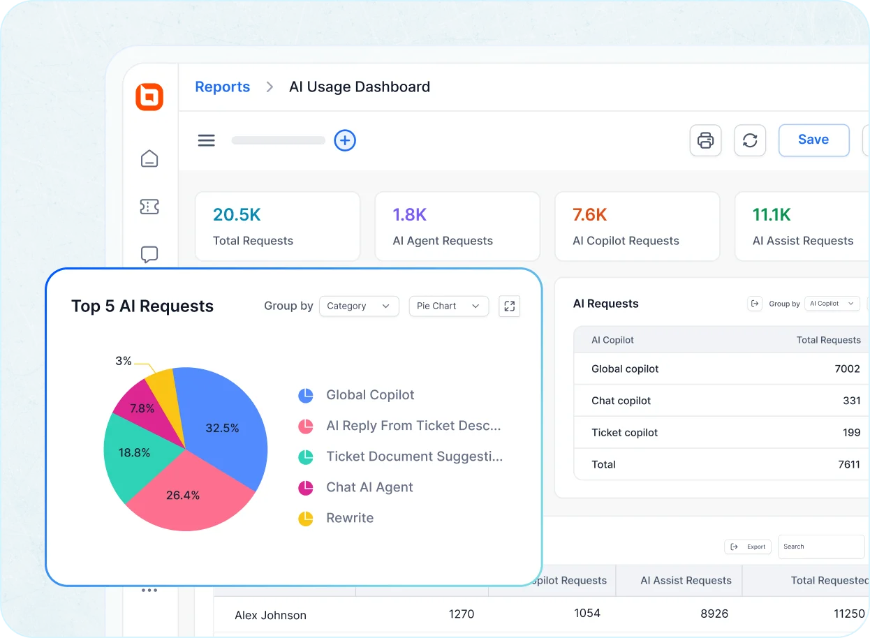Click the Total Requests column header

click(x=829, y=340)
